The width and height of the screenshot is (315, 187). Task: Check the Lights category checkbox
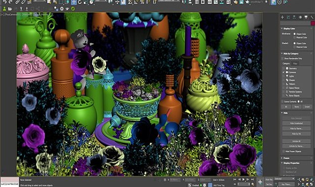pos(284,76)
